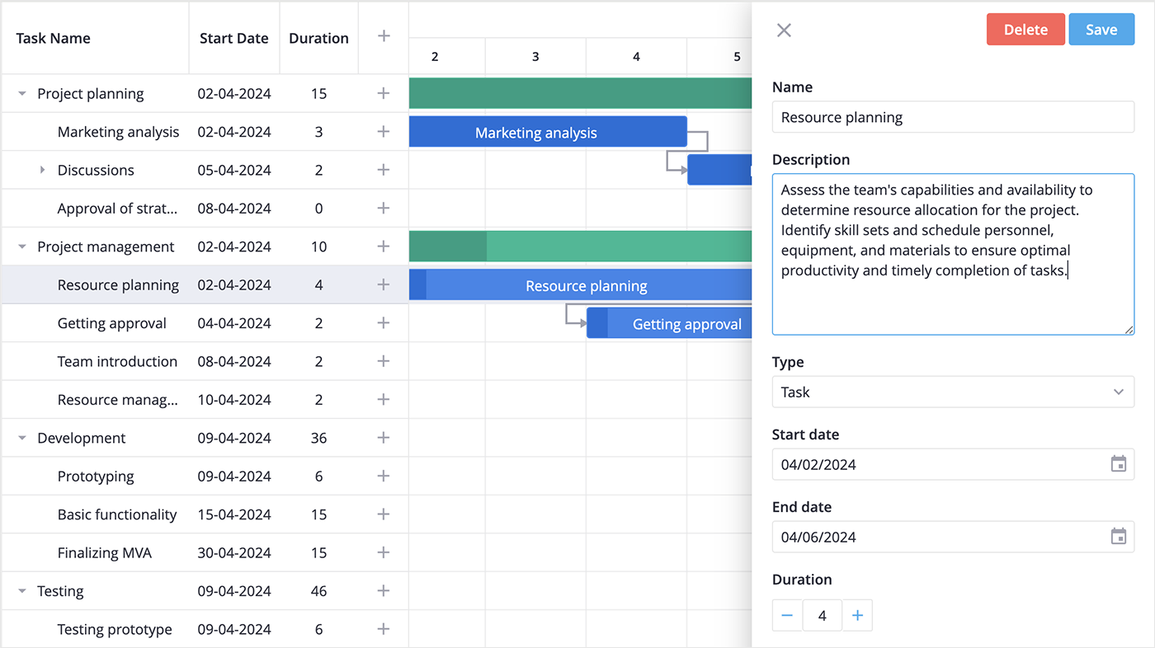Open calendar picker for End date
1155x648 pixels.
(x=1119, y=537)
